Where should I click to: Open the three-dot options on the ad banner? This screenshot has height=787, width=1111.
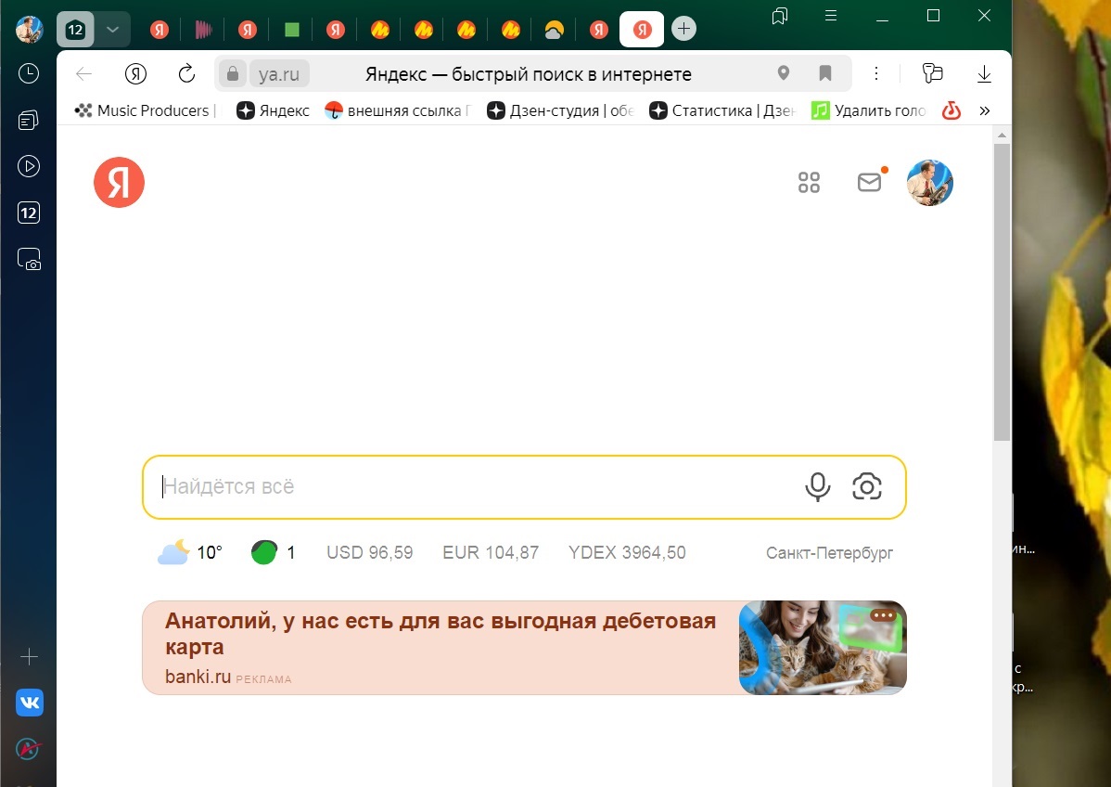(x=883, y=615)
